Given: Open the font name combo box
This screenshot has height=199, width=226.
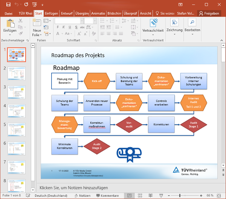Looking at the screenshot, I should click(69, 21).
